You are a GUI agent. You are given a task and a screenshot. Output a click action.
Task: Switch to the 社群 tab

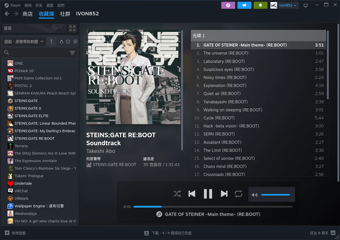pos(65,14)
